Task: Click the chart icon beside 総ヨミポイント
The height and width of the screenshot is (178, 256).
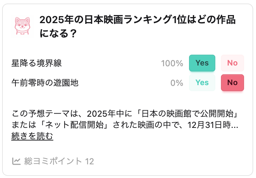Action: click(x=16, y=161)
